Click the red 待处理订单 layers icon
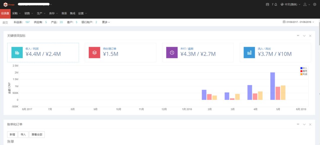The image size is (320, 145). (94, 53)
